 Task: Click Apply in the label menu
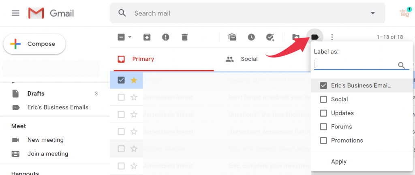point(339,162)
